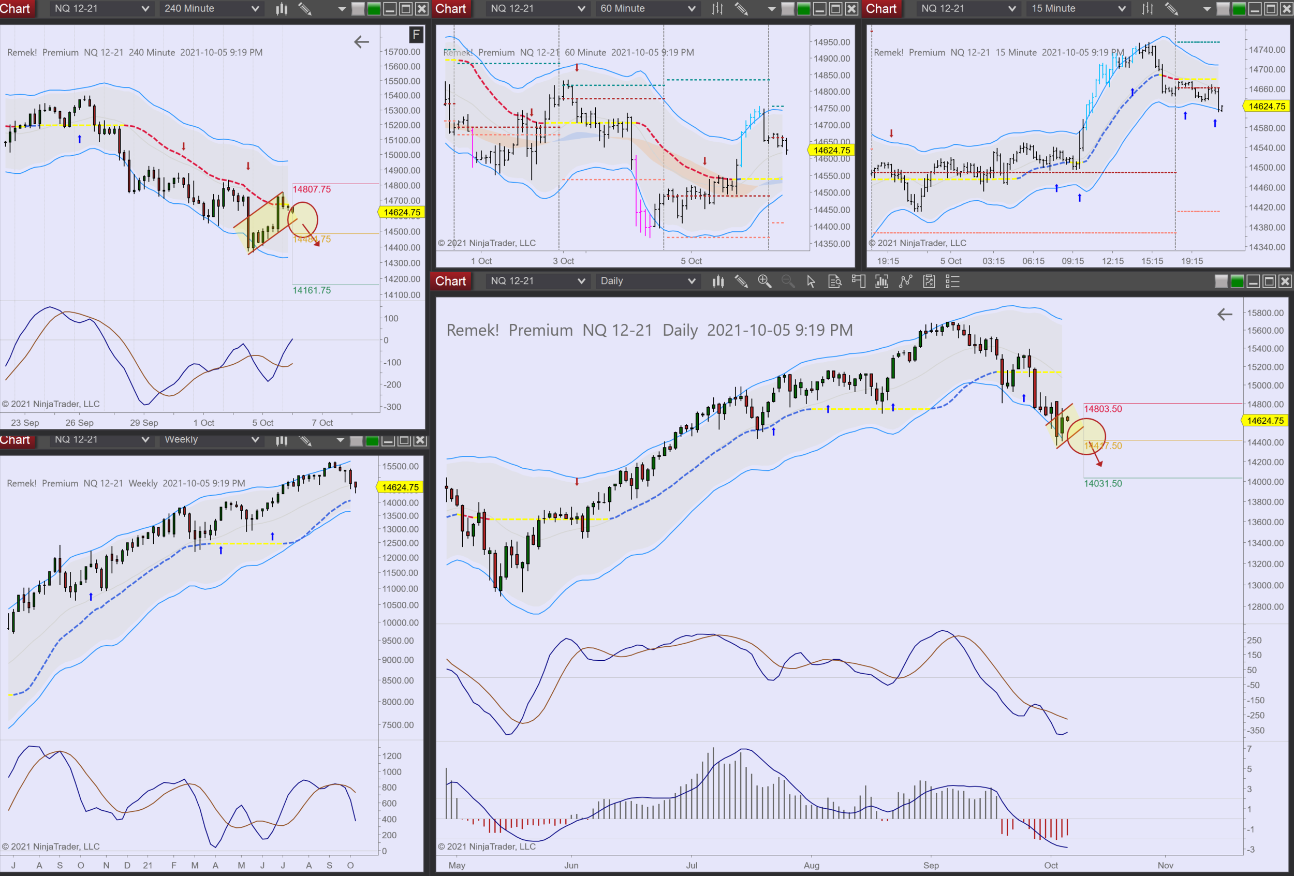Click back arrow on 240 Minute chart
Screen dimensions: 1294x876
(x=361, y=42)
